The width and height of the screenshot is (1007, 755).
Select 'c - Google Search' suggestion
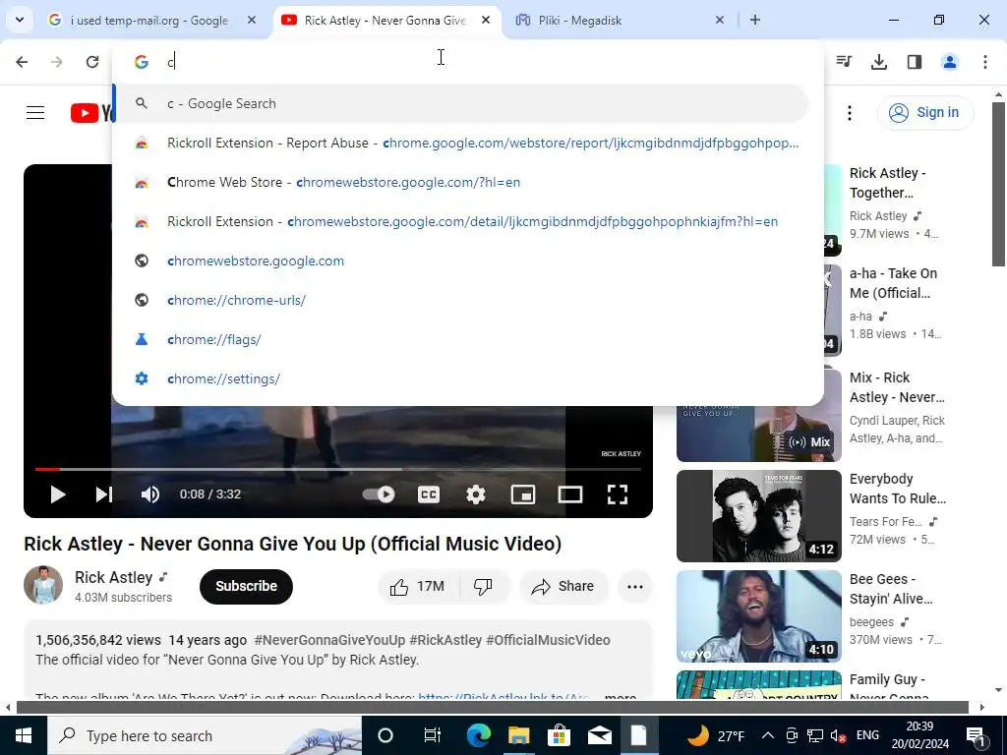click(x=460, y=103)
